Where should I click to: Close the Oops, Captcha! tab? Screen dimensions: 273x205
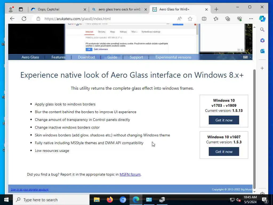click(x=85, y=9)
